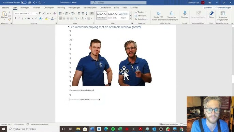The image size is (234, 132).
Task: Click the bulleted list icon
Action: tap(60, 13)
